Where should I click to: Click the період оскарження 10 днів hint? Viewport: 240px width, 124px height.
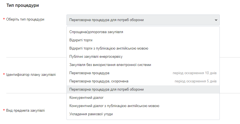point(195,73)
